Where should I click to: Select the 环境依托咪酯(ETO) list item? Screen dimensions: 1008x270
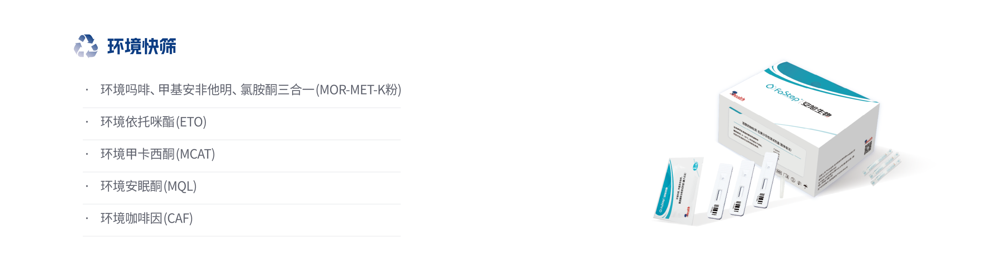click(x=153, y=122)
